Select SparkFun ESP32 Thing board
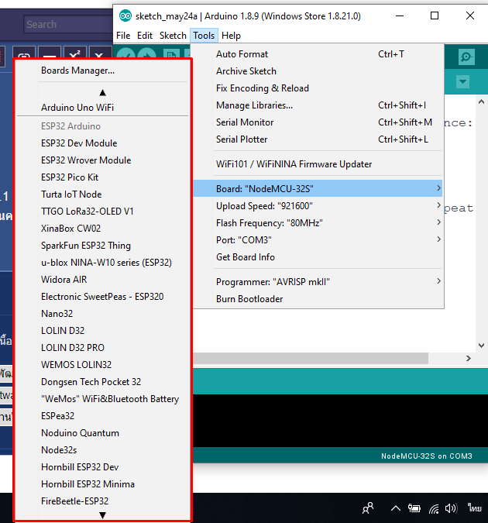Image resolution: width=488 pixels, height=523 pixels. (x=103, y=246)
